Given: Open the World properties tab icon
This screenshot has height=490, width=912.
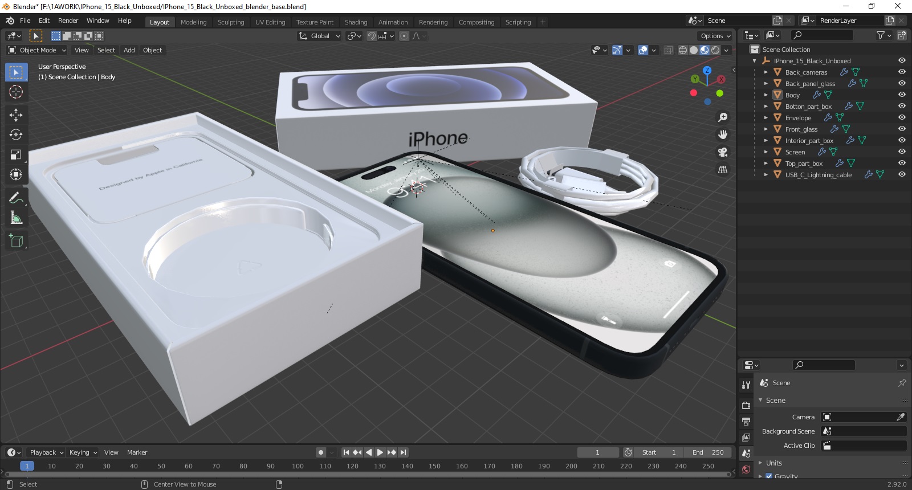Looking at the screenshot, I should pos(746,469).
